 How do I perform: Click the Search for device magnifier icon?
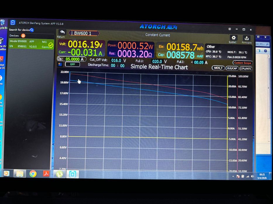32,30
